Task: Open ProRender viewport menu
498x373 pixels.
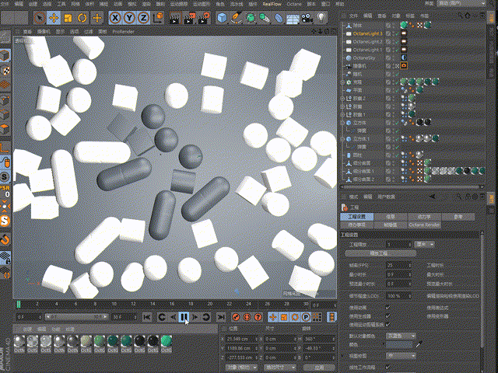Action: (123, 32)
